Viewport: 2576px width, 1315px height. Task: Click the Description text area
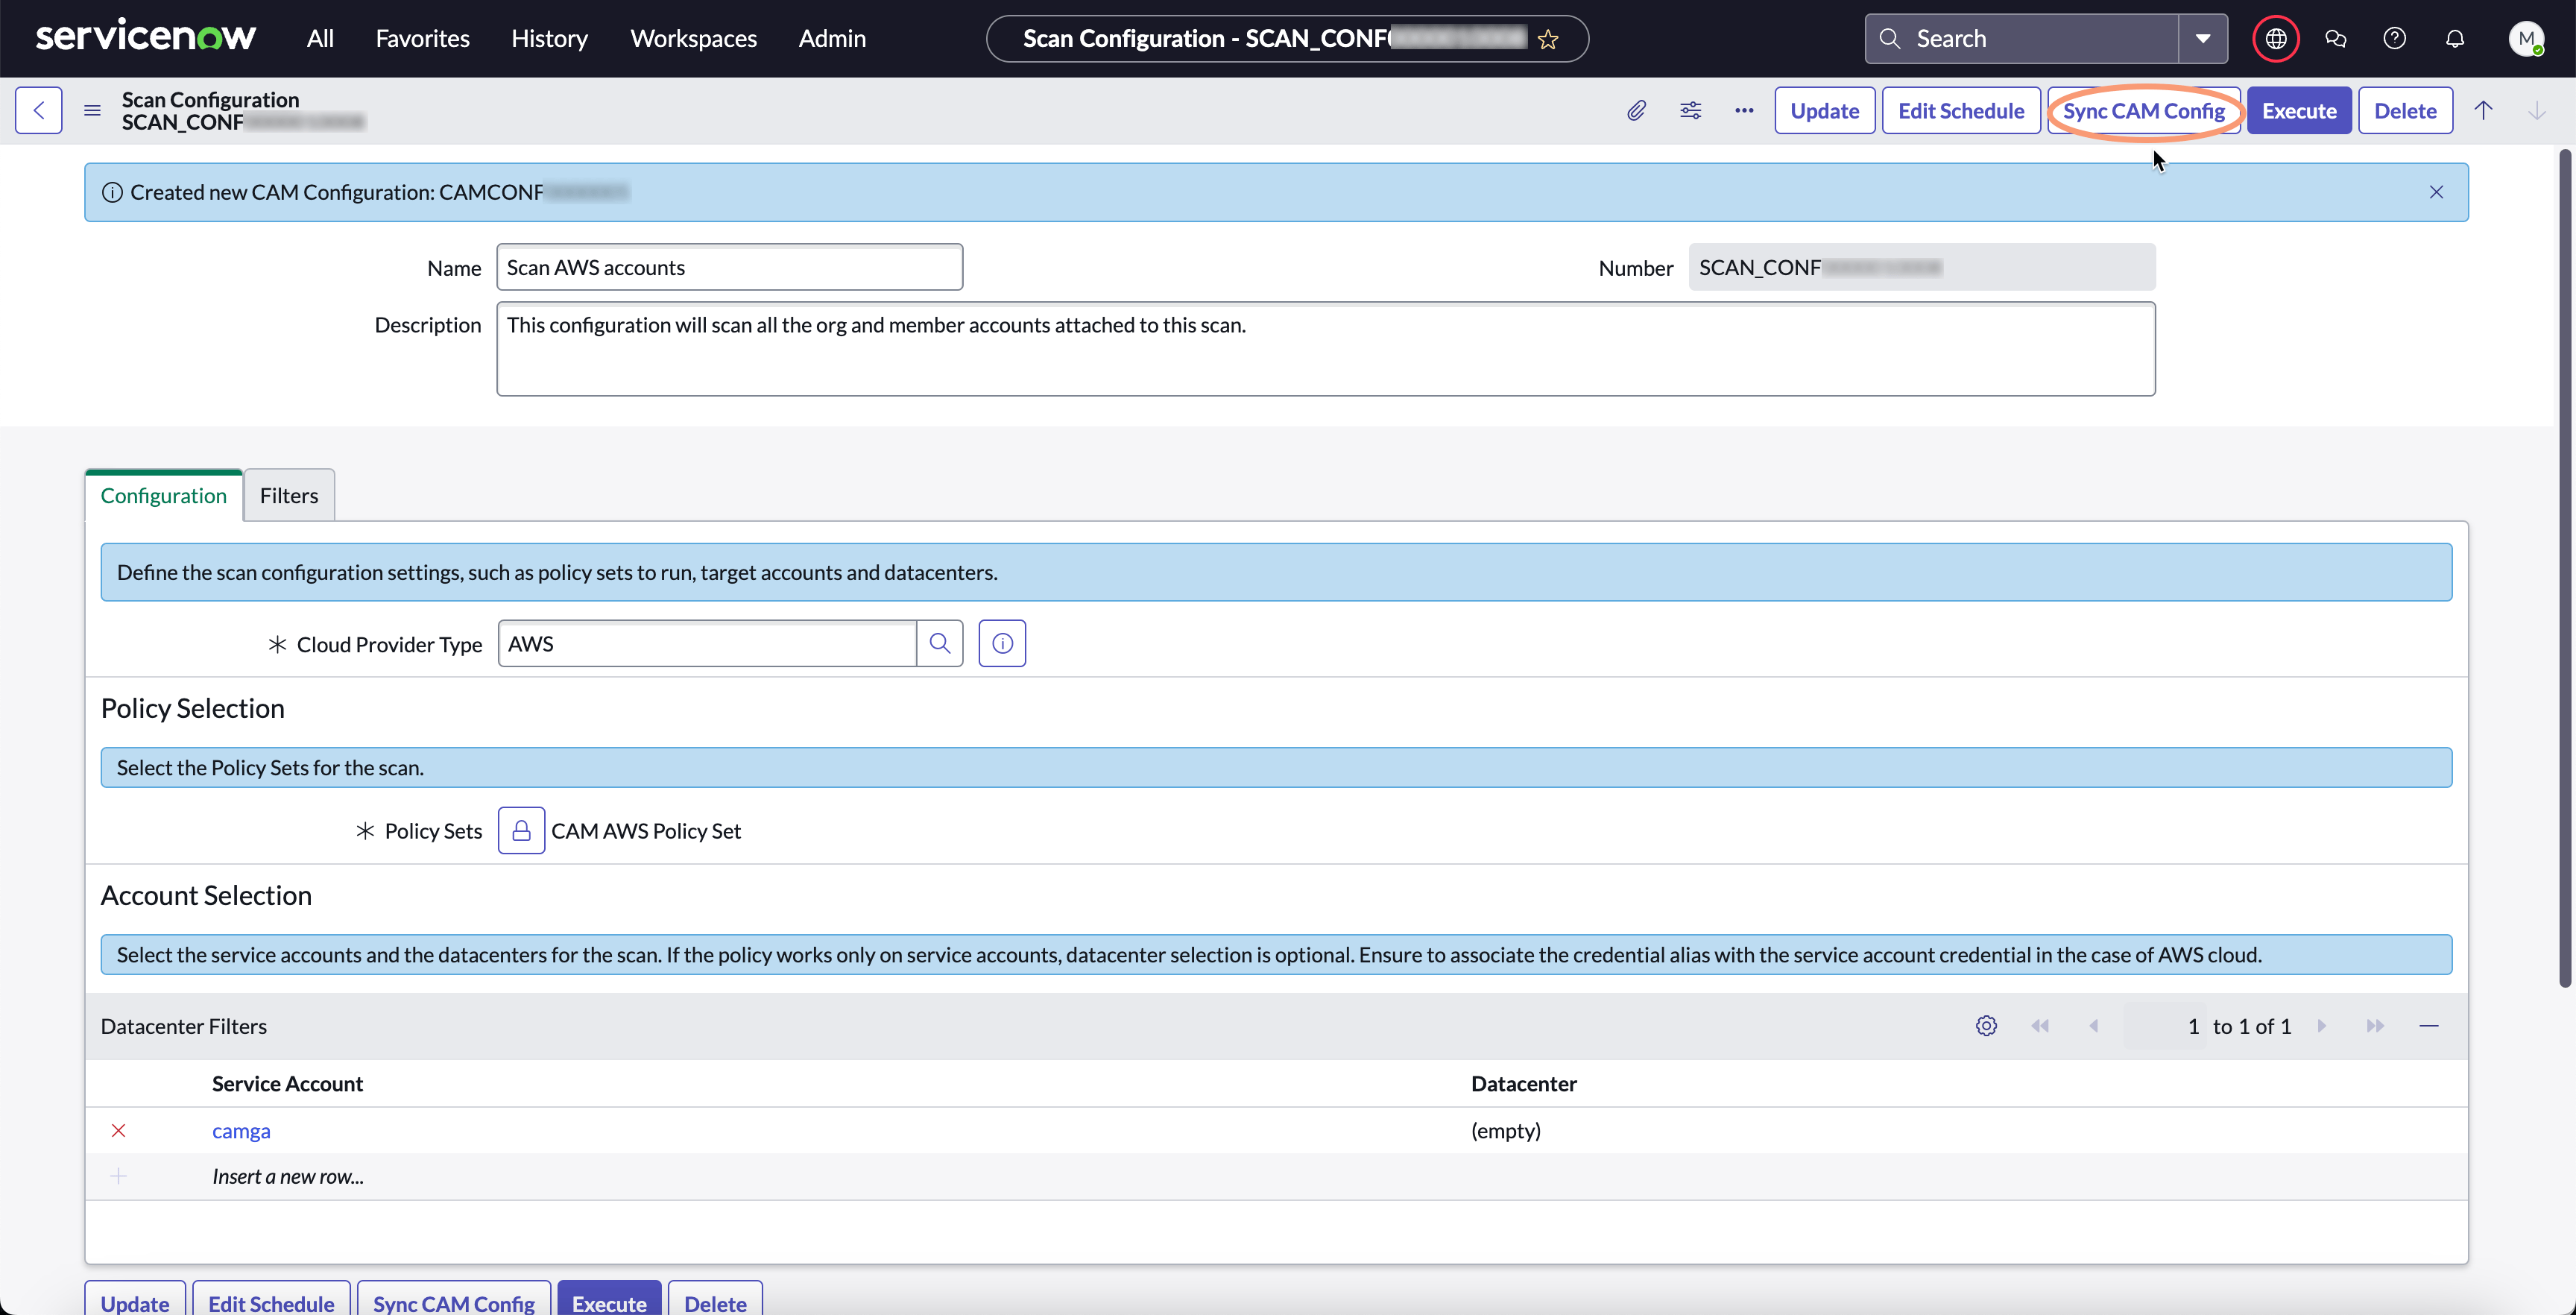[x=1325, y=349]
